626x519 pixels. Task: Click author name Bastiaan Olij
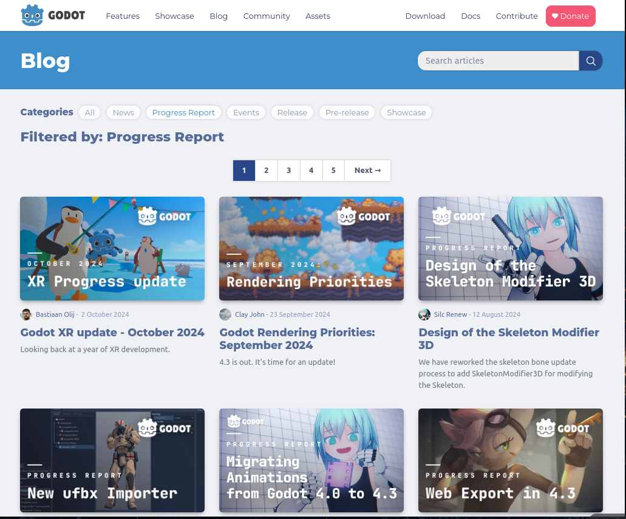(x=55, y=314)
